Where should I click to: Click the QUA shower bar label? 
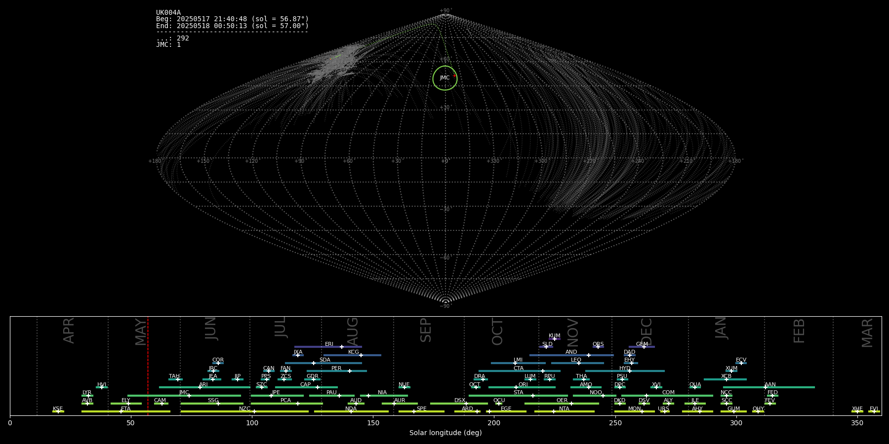(695, 385)
